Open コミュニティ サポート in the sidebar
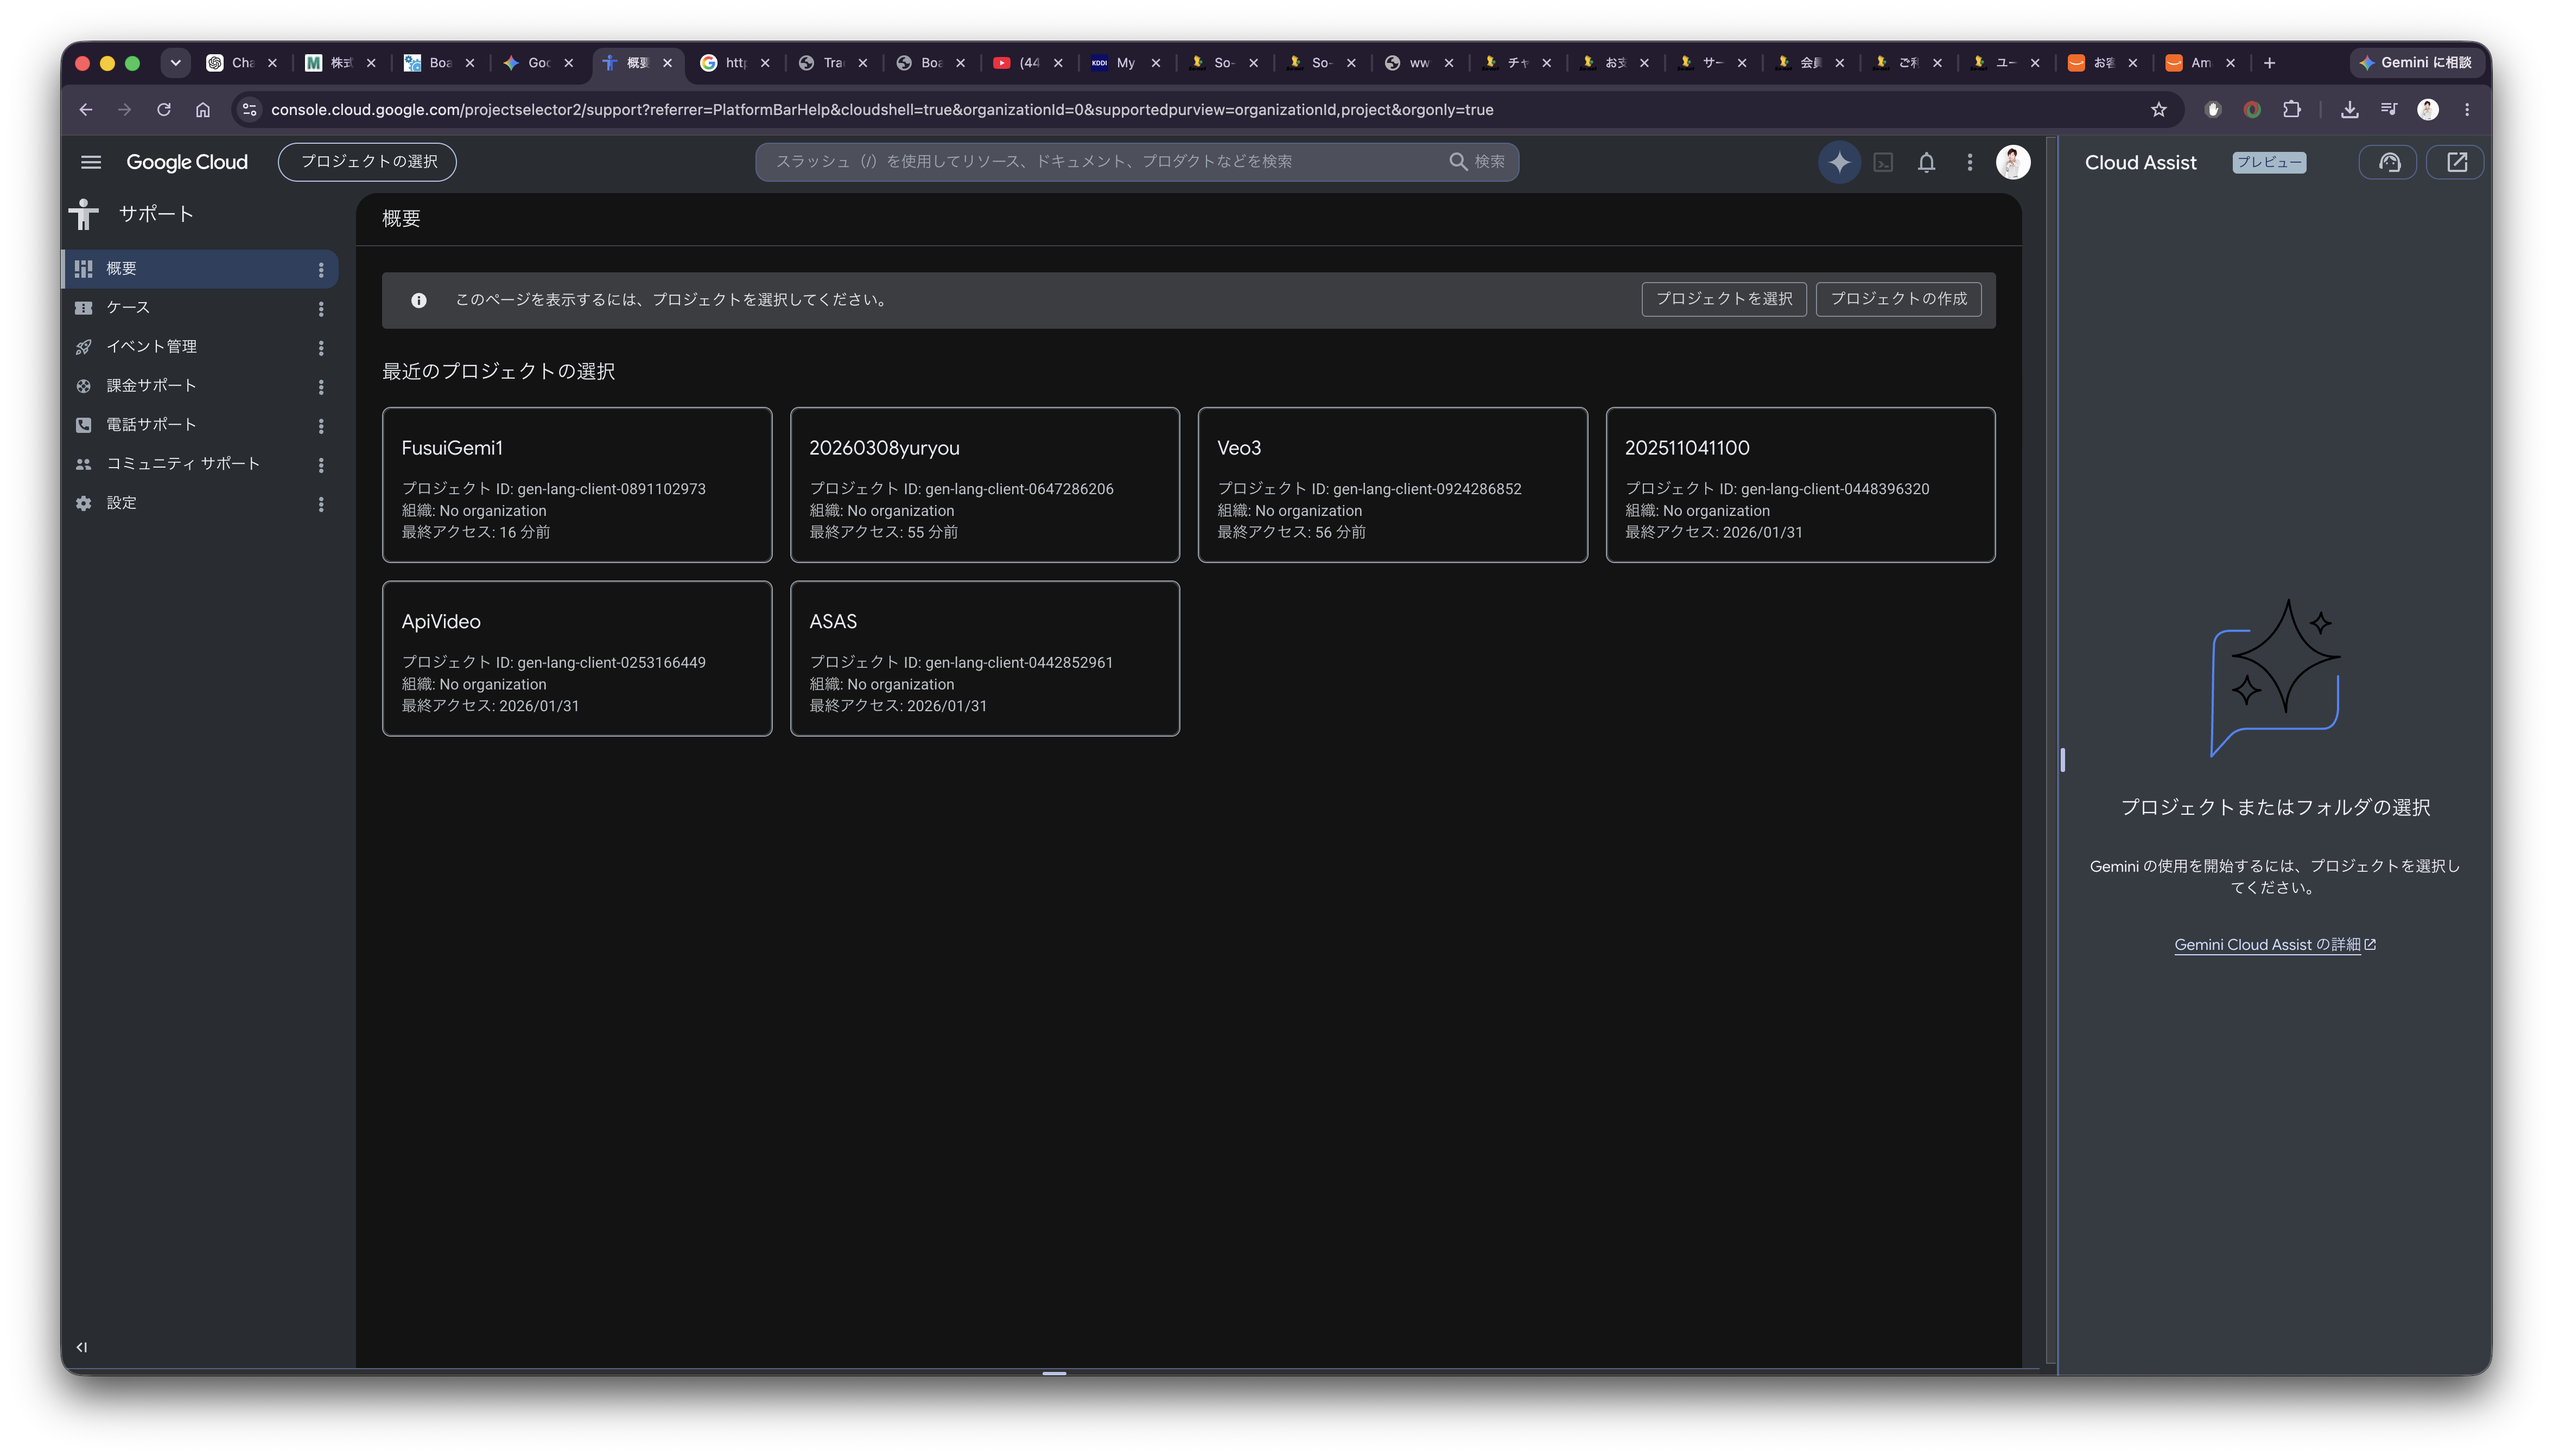The height and width of the screenshot is (1456, 2553). [200, 464]
